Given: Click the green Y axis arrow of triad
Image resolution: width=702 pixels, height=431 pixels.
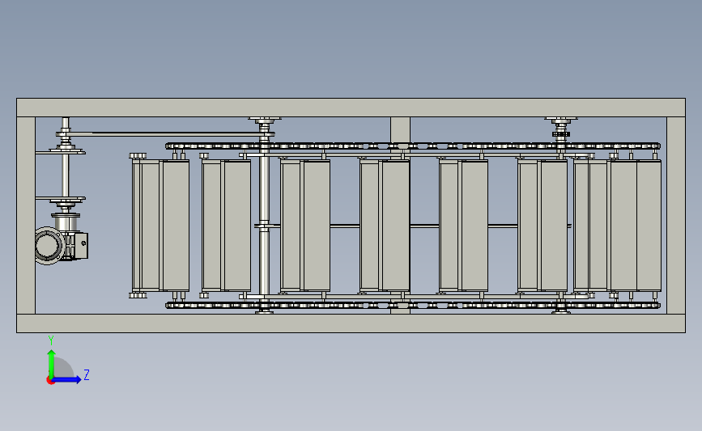Looking at the screenshot, I should coord(52,364).
